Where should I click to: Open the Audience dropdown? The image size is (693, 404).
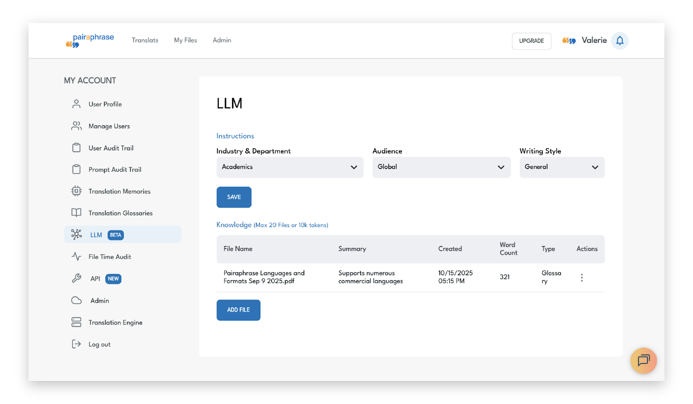coord(441,167)
